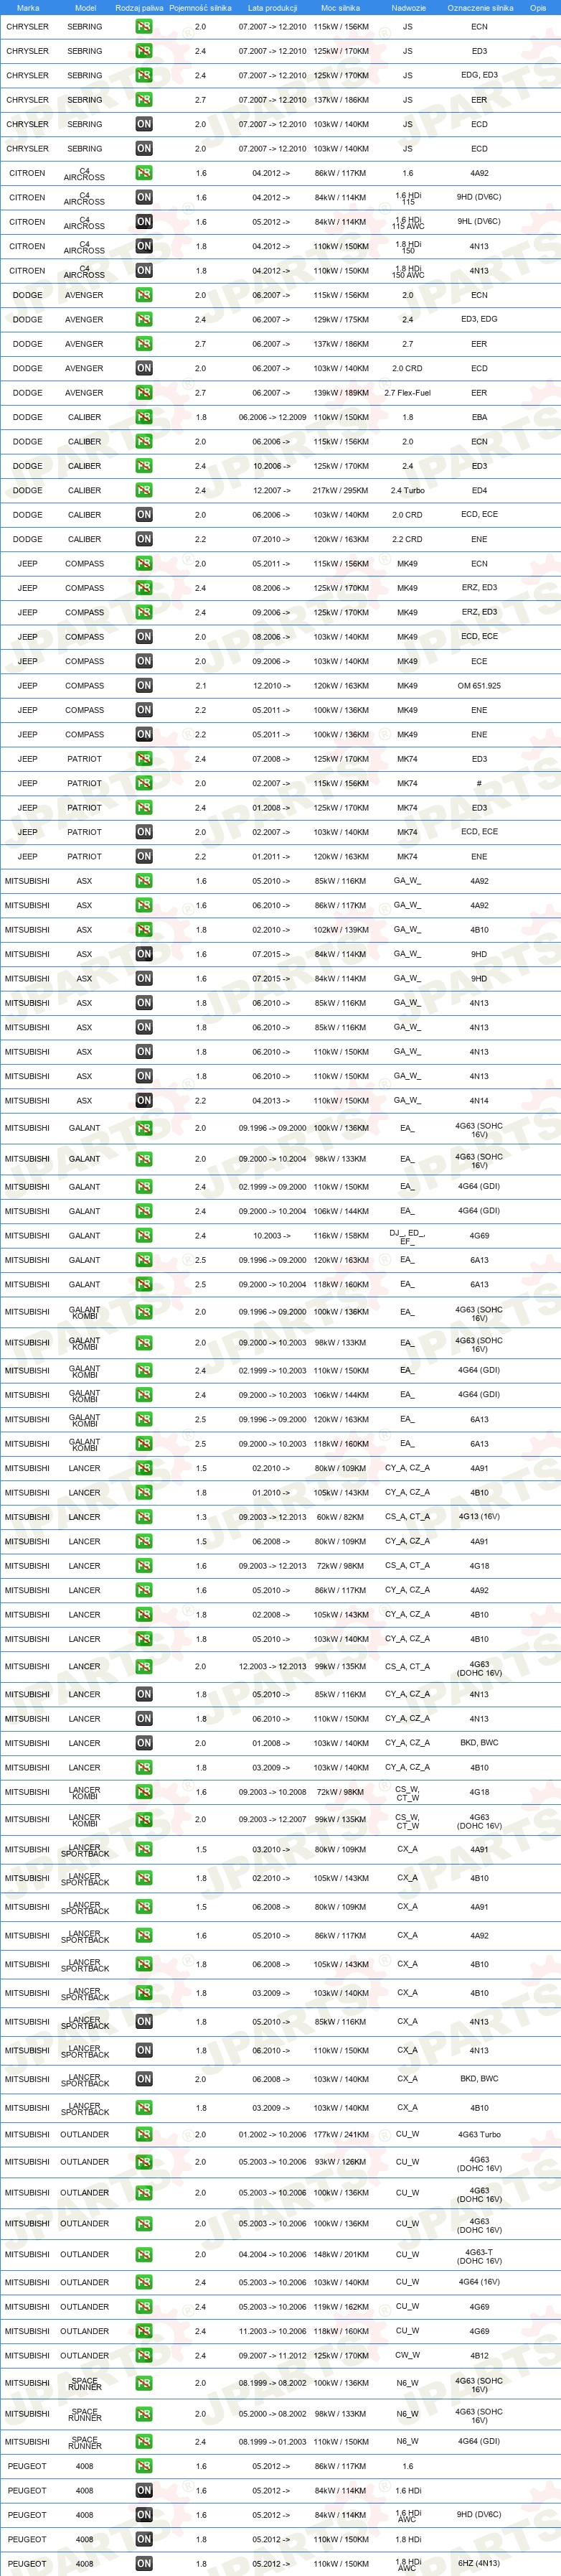Screen dimensions: 561x2576
Task: Click petrol icon in Outlander 4G63 Turbo row
Action: coord(144,2134)
